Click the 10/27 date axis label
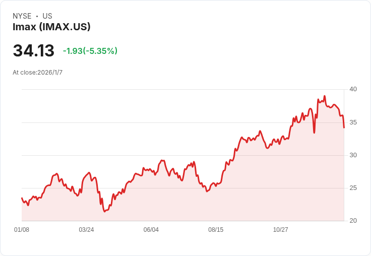 281,229
